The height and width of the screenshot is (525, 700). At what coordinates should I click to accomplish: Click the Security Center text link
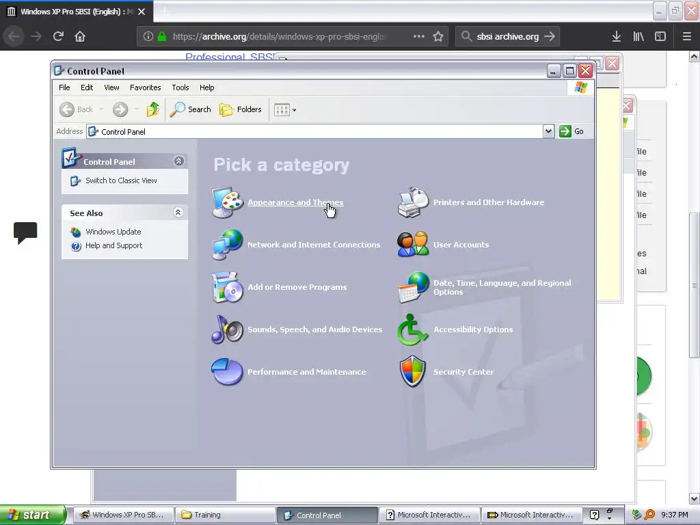(x=463, y=372)
